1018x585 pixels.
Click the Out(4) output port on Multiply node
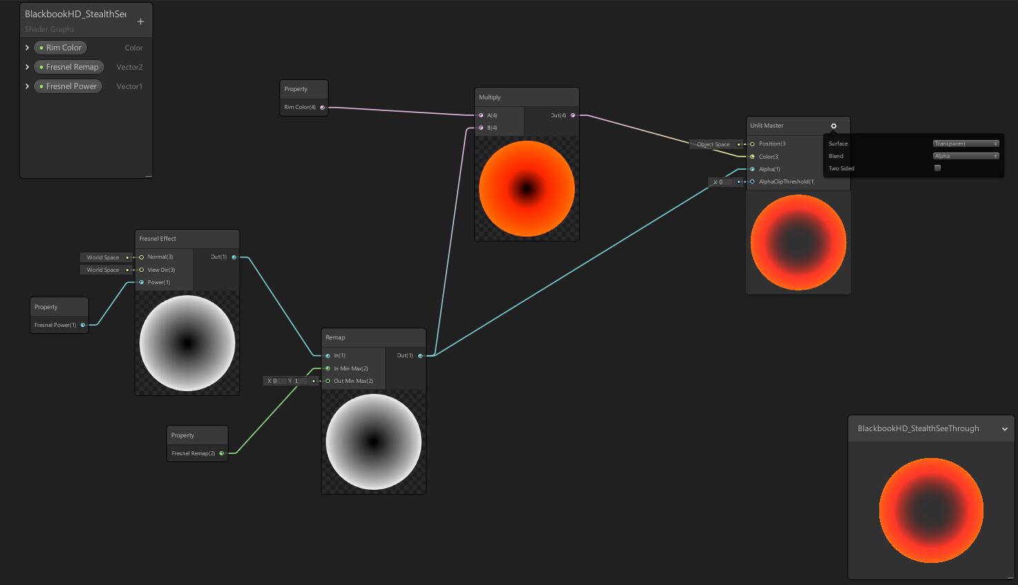(x=573, y=115)
